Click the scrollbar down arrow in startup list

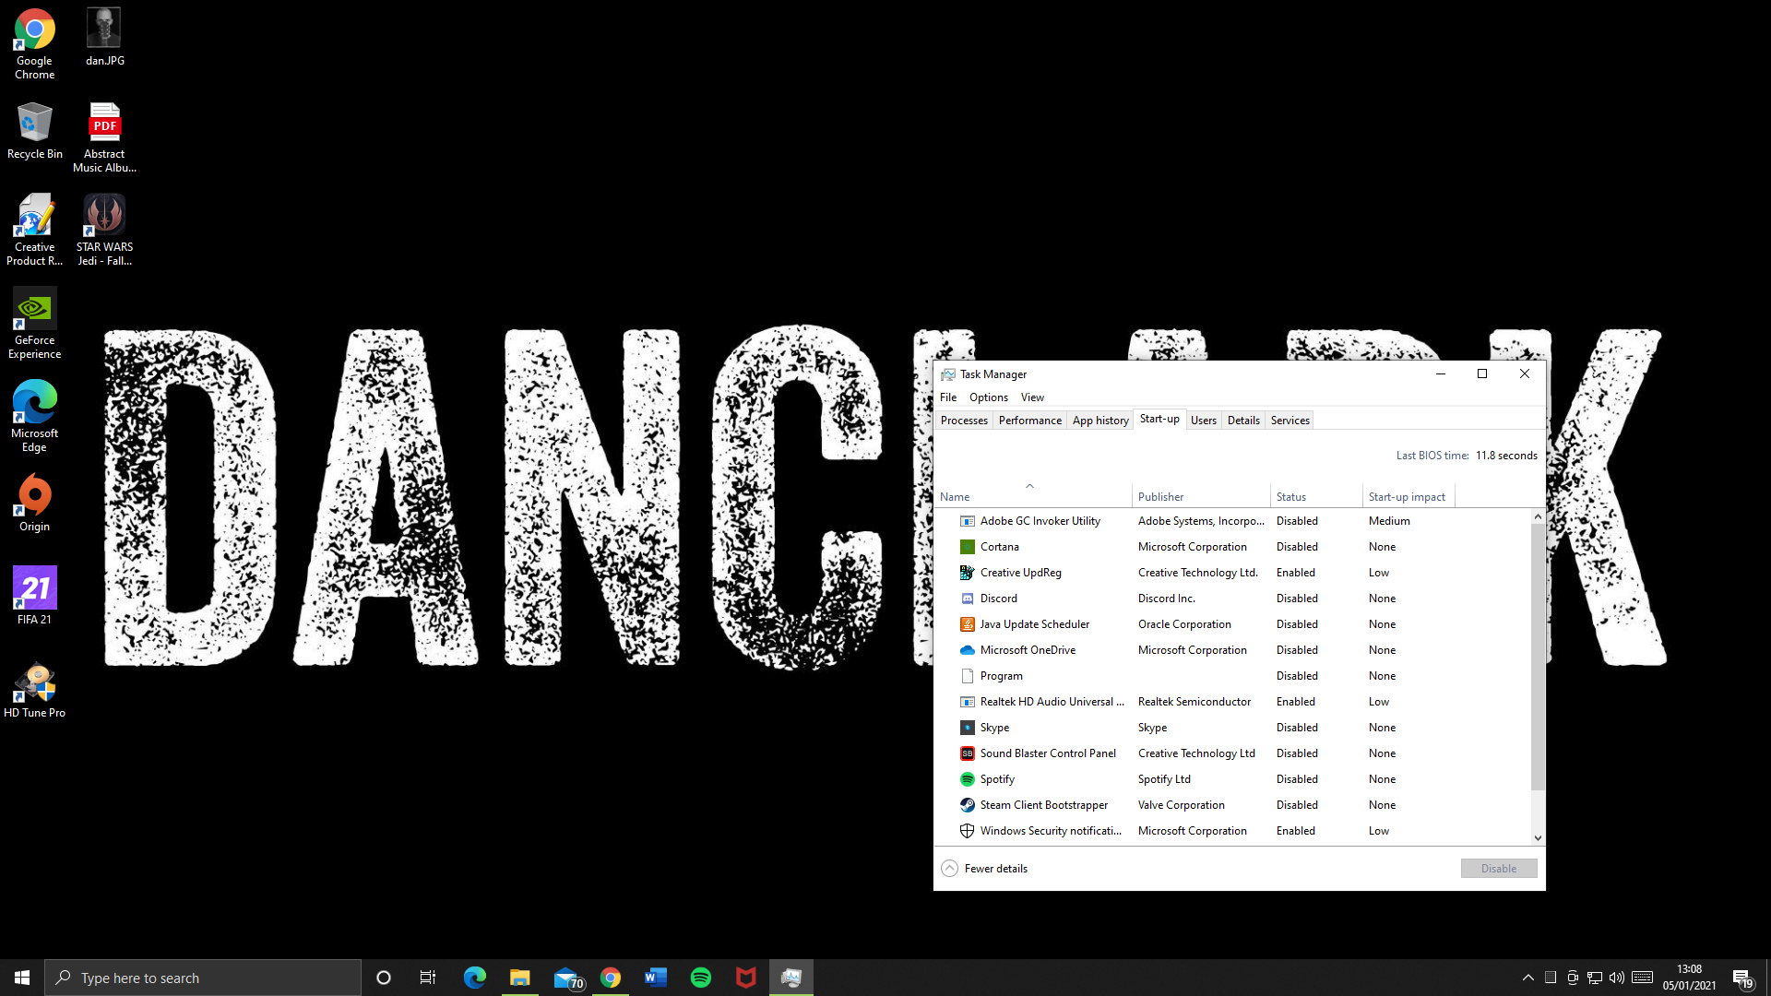[1538, 838]
